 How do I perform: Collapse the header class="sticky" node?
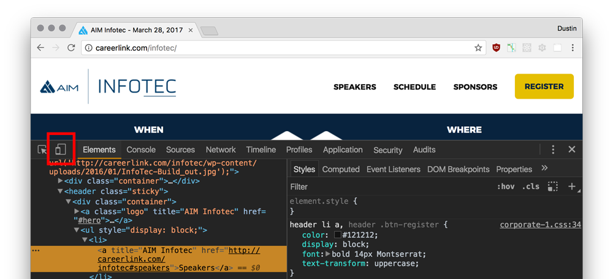pyautogui.click(x=60, y=191)
